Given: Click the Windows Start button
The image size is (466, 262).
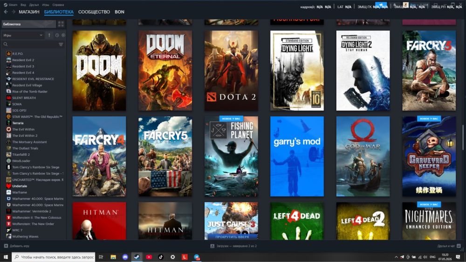Looking at the screenshot, I should click(6, 257).
